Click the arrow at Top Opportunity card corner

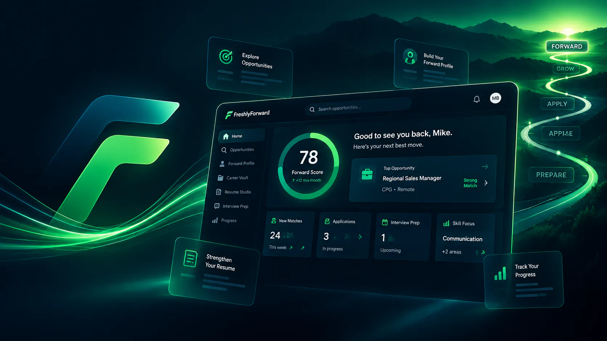(485, 167)
